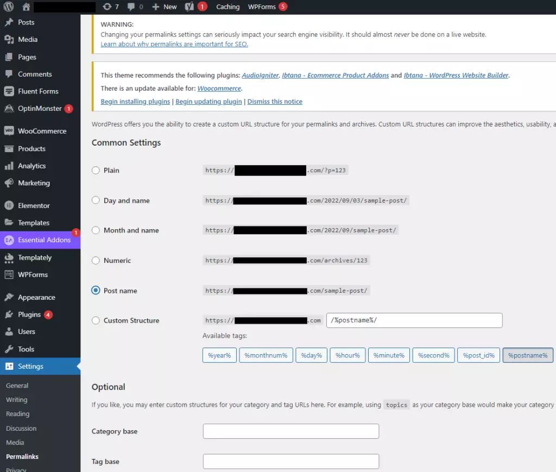Open the WordPress logo menu in admin bar
Screen dimensions: 556x472
coord(9,7)
